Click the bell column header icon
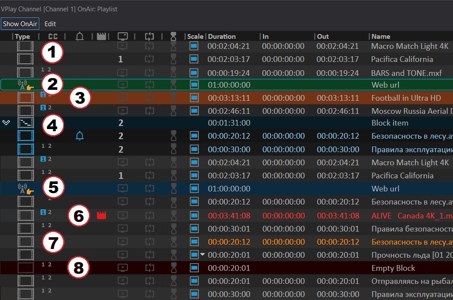 pyautogui.click(x=79, y=37)
